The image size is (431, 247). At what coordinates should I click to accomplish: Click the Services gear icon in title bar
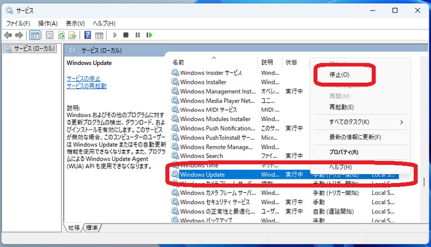point(9,10)
